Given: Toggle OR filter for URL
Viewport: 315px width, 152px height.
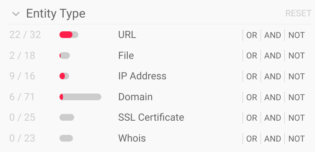Looking at the screenshot, I should pos(252,35).
